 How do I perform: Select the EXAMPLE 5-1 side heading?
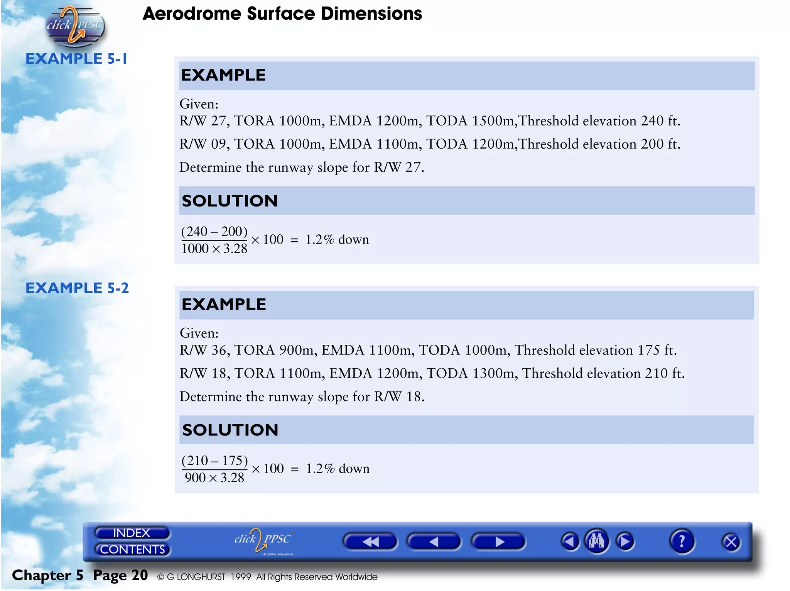click(76, 59)
